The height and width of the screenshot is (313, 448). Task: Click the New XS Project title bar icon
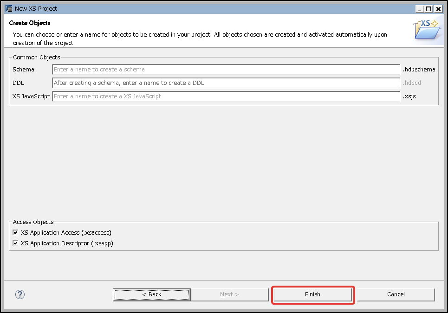9,8
